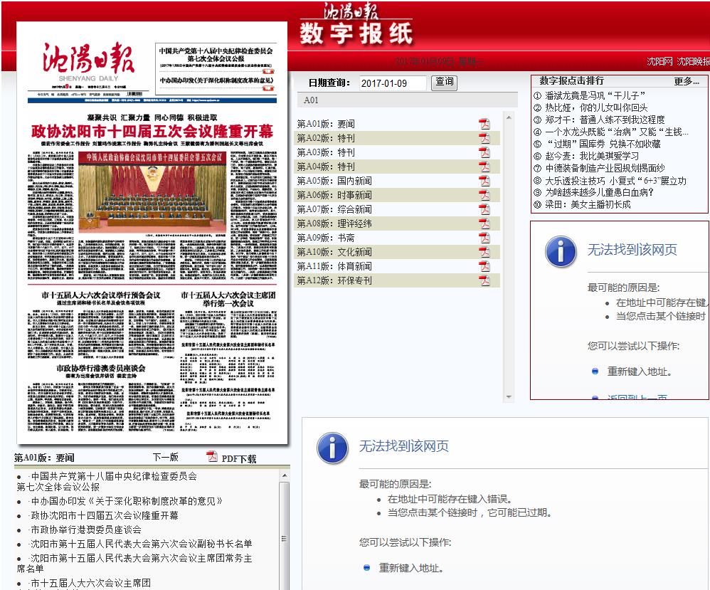Open PDF icon for 第A05版 国内新闻
Screen dimensions: 710x590
(x=484, y=181)
